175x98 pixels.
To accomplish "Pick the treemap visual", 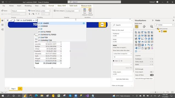I will click(152, 39).
